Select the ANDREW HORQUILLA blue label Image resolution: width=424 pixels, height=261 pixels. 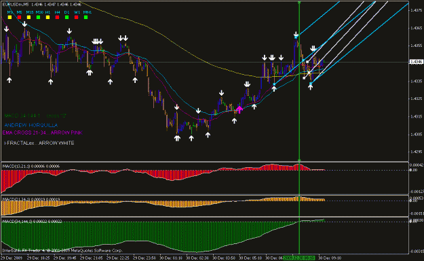[x=31, y=125]
